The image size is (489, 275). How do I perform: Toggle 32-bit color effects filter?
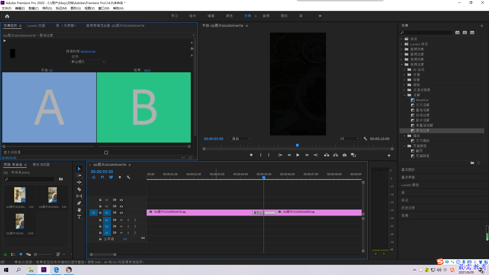465,33
